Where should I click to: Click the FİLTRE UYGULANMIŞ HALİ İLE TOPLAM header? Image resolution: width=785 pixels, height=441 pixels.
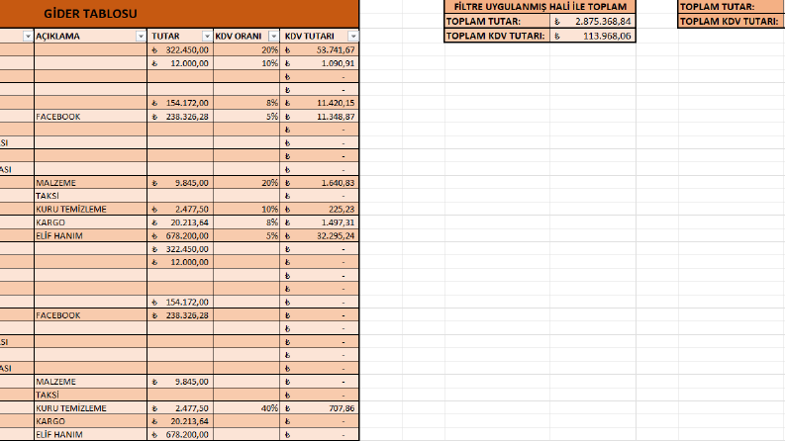coord(540,7)
